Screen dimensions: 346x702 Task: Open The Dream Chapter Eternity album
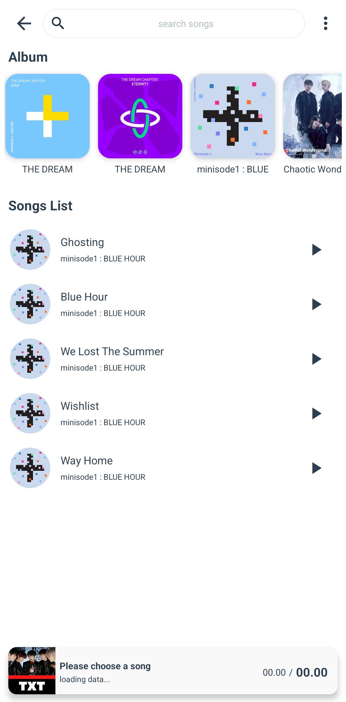click(x=140, y=116)
